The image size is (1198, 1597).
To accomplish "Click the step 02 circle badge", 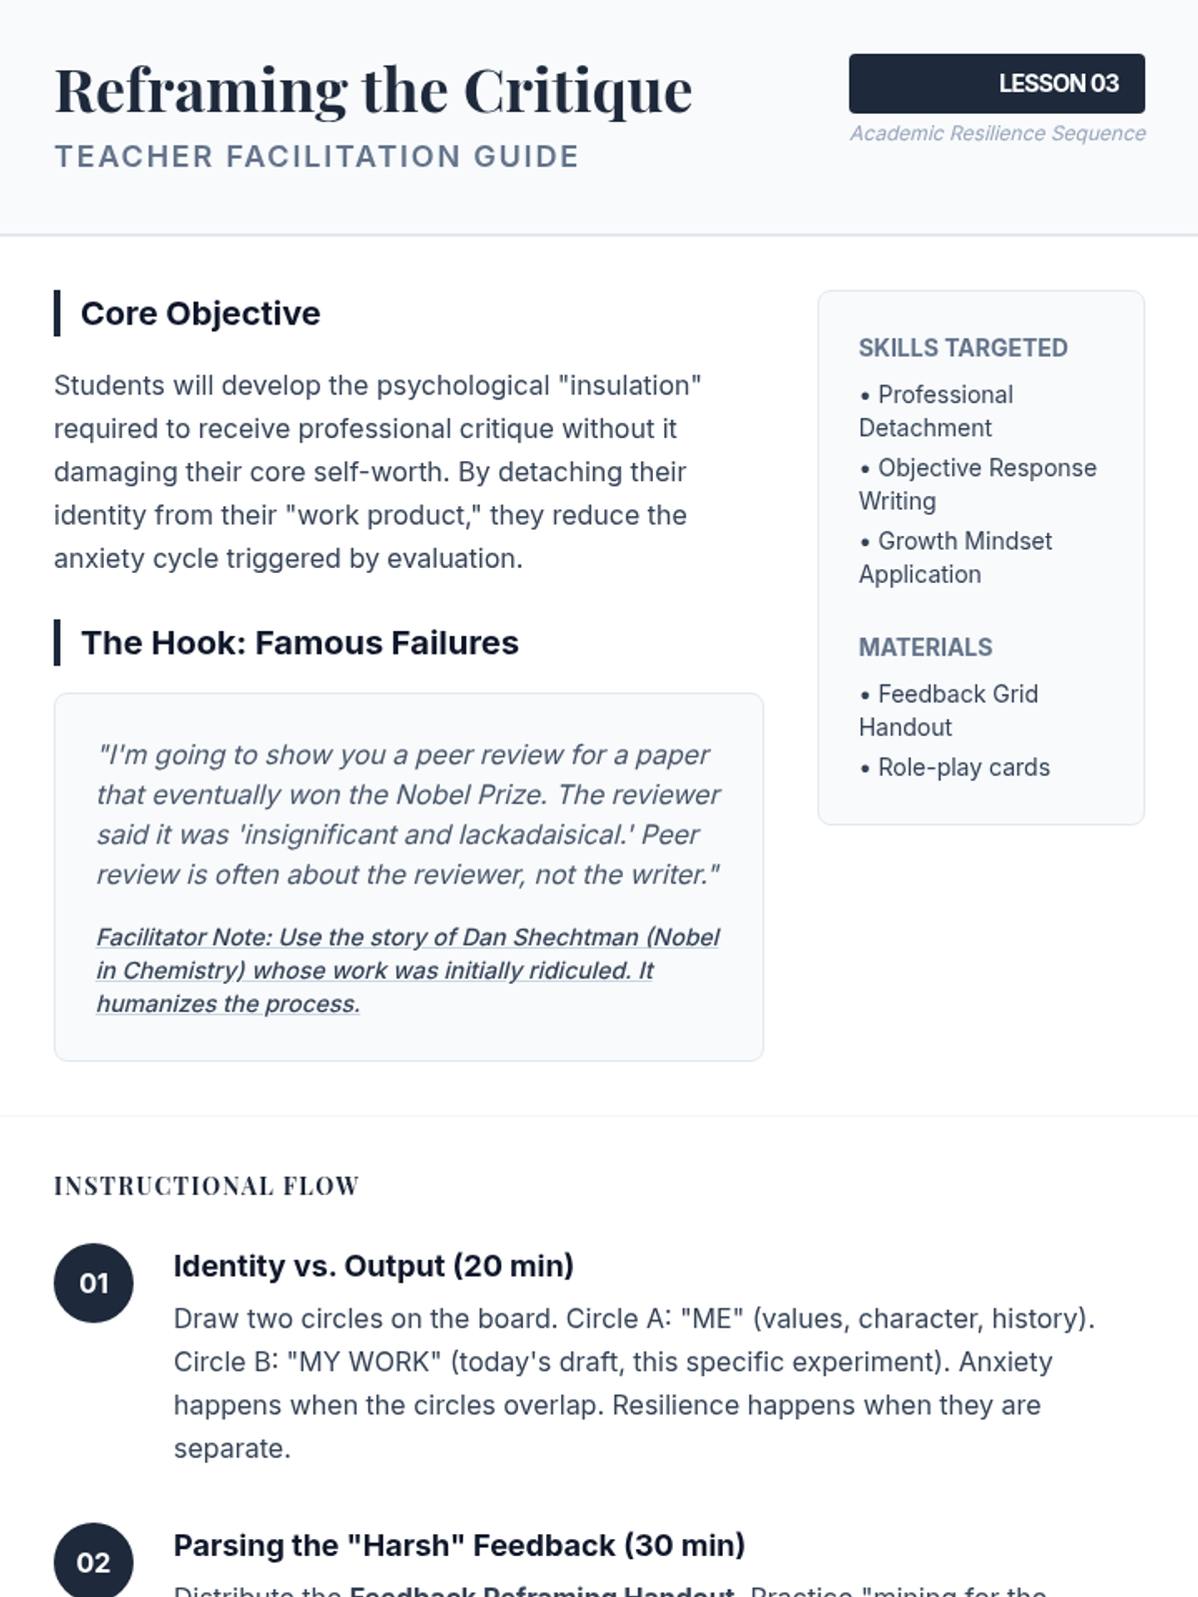I will (x=93, y=1561).
